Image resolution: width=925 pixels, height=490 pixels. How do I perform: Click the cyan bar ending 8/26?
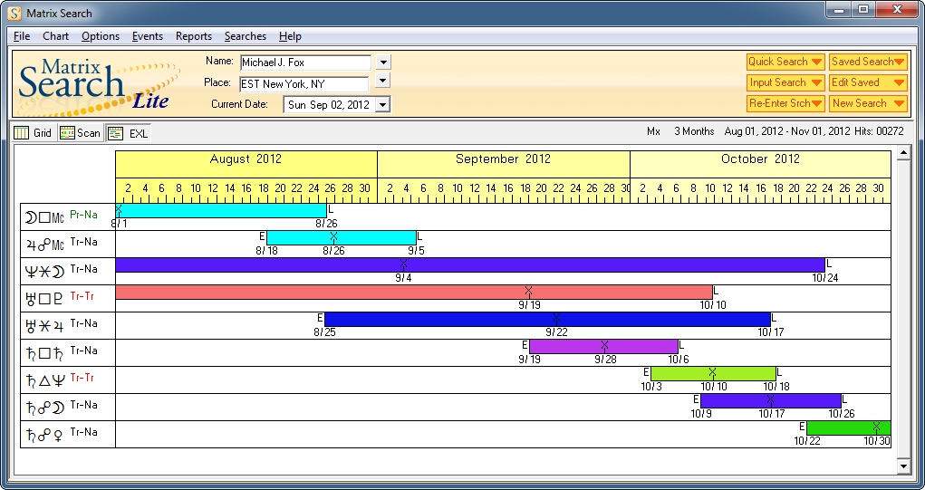[221, 210]
